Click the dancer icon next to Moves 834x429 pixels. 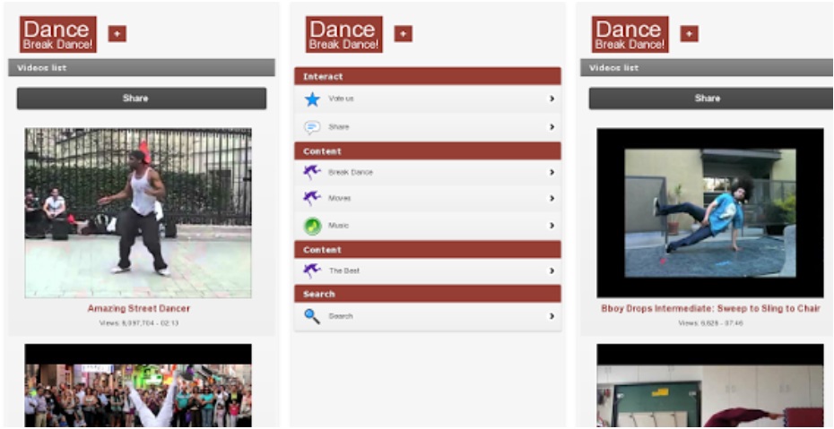click(311, 198)
